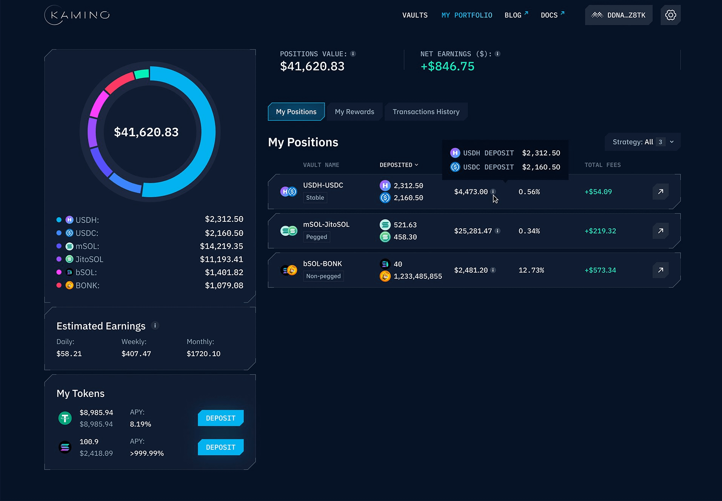Click the info icon next to Net Earnings
This screenshot has width=722, height=501.
[x=497, y=54]
